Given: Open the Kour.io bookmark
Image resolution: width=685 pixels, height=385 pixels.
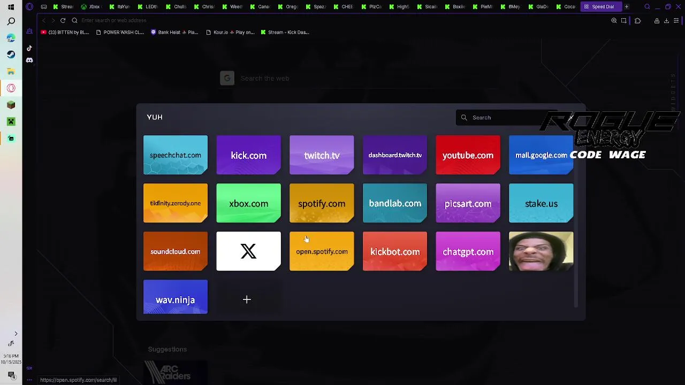Looking at the screenshot, I should 230,32.
